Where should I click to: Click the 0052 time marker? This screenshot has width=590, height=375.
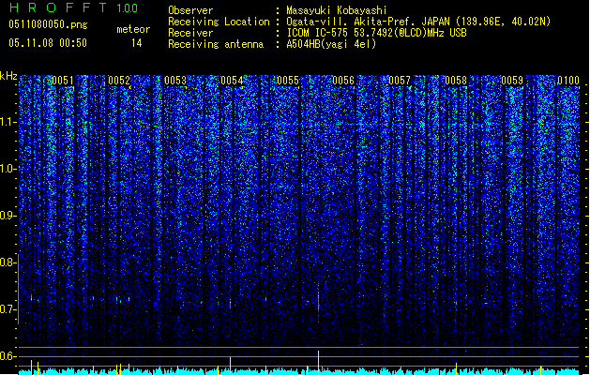(x=119, y=81)
